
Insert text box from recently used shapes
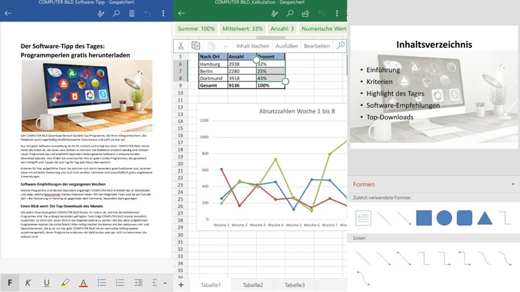[363, 218]
